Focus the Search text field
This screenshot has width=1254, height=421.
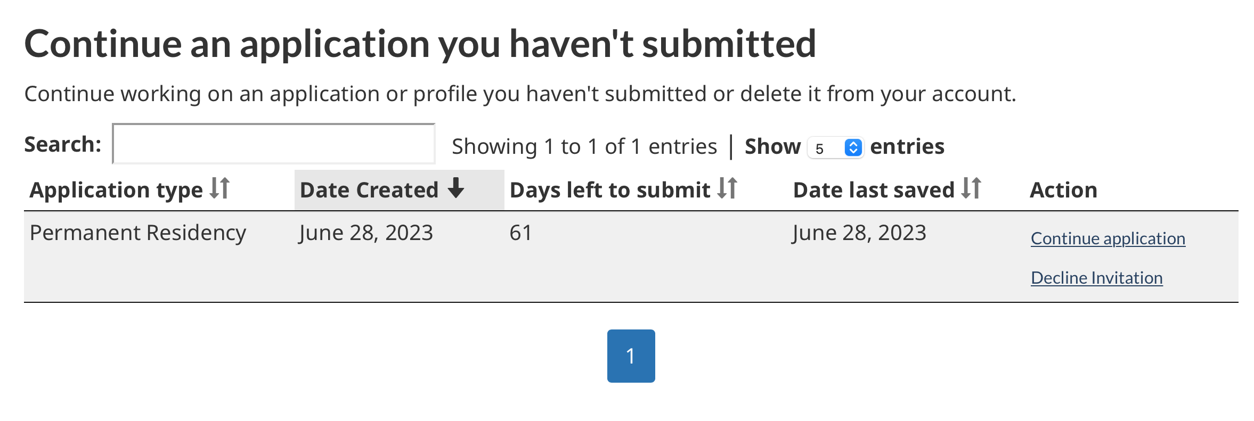coord(274,144)
